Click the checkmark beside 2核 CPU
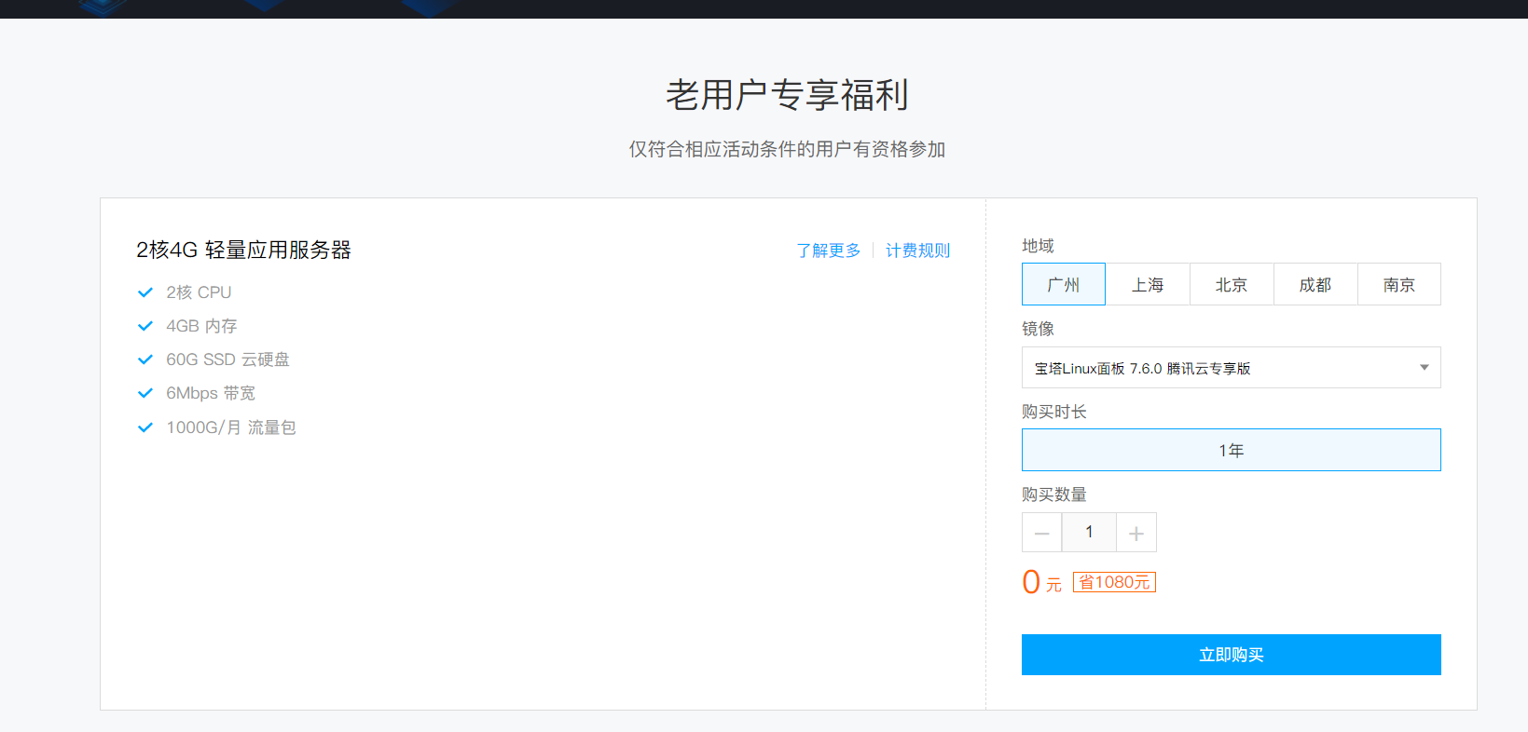Image resolution: width=1528 pixels, height=732 pixels. coord(145,292)
